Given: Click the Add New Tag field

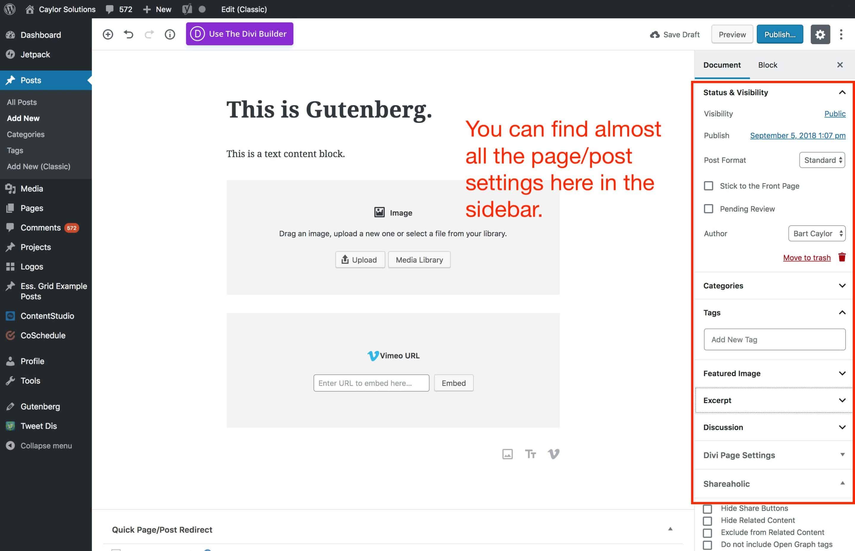Looking at the screenshot, I should pos(774,339).
